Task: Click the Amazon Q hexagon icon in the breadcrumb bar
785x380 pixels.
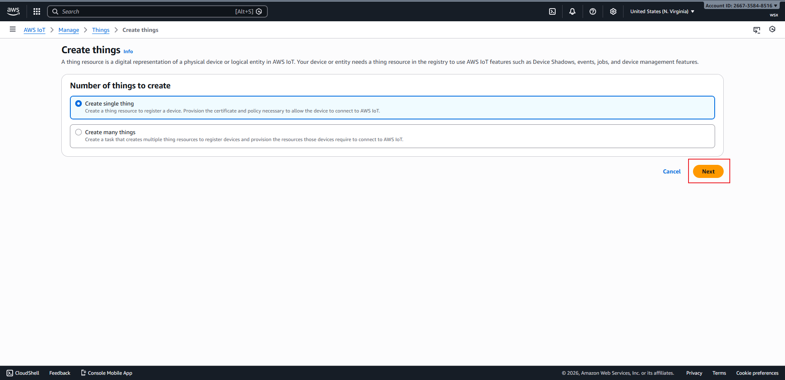Action: click(x=772, y=29)
